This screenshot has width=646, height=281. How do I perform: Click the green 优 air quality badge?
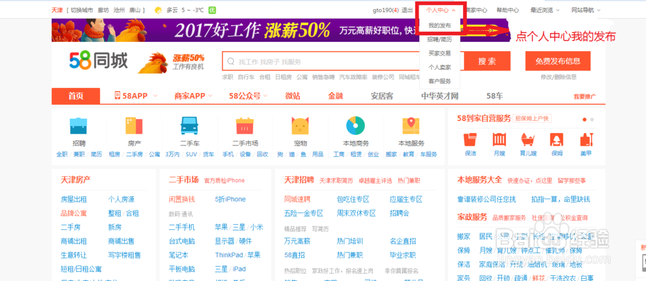212,10
